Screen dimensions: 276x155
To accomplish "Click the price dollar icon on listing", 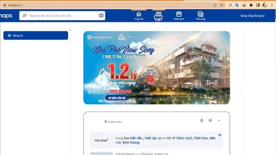I will pyautogui.click(x=201, y=121).
